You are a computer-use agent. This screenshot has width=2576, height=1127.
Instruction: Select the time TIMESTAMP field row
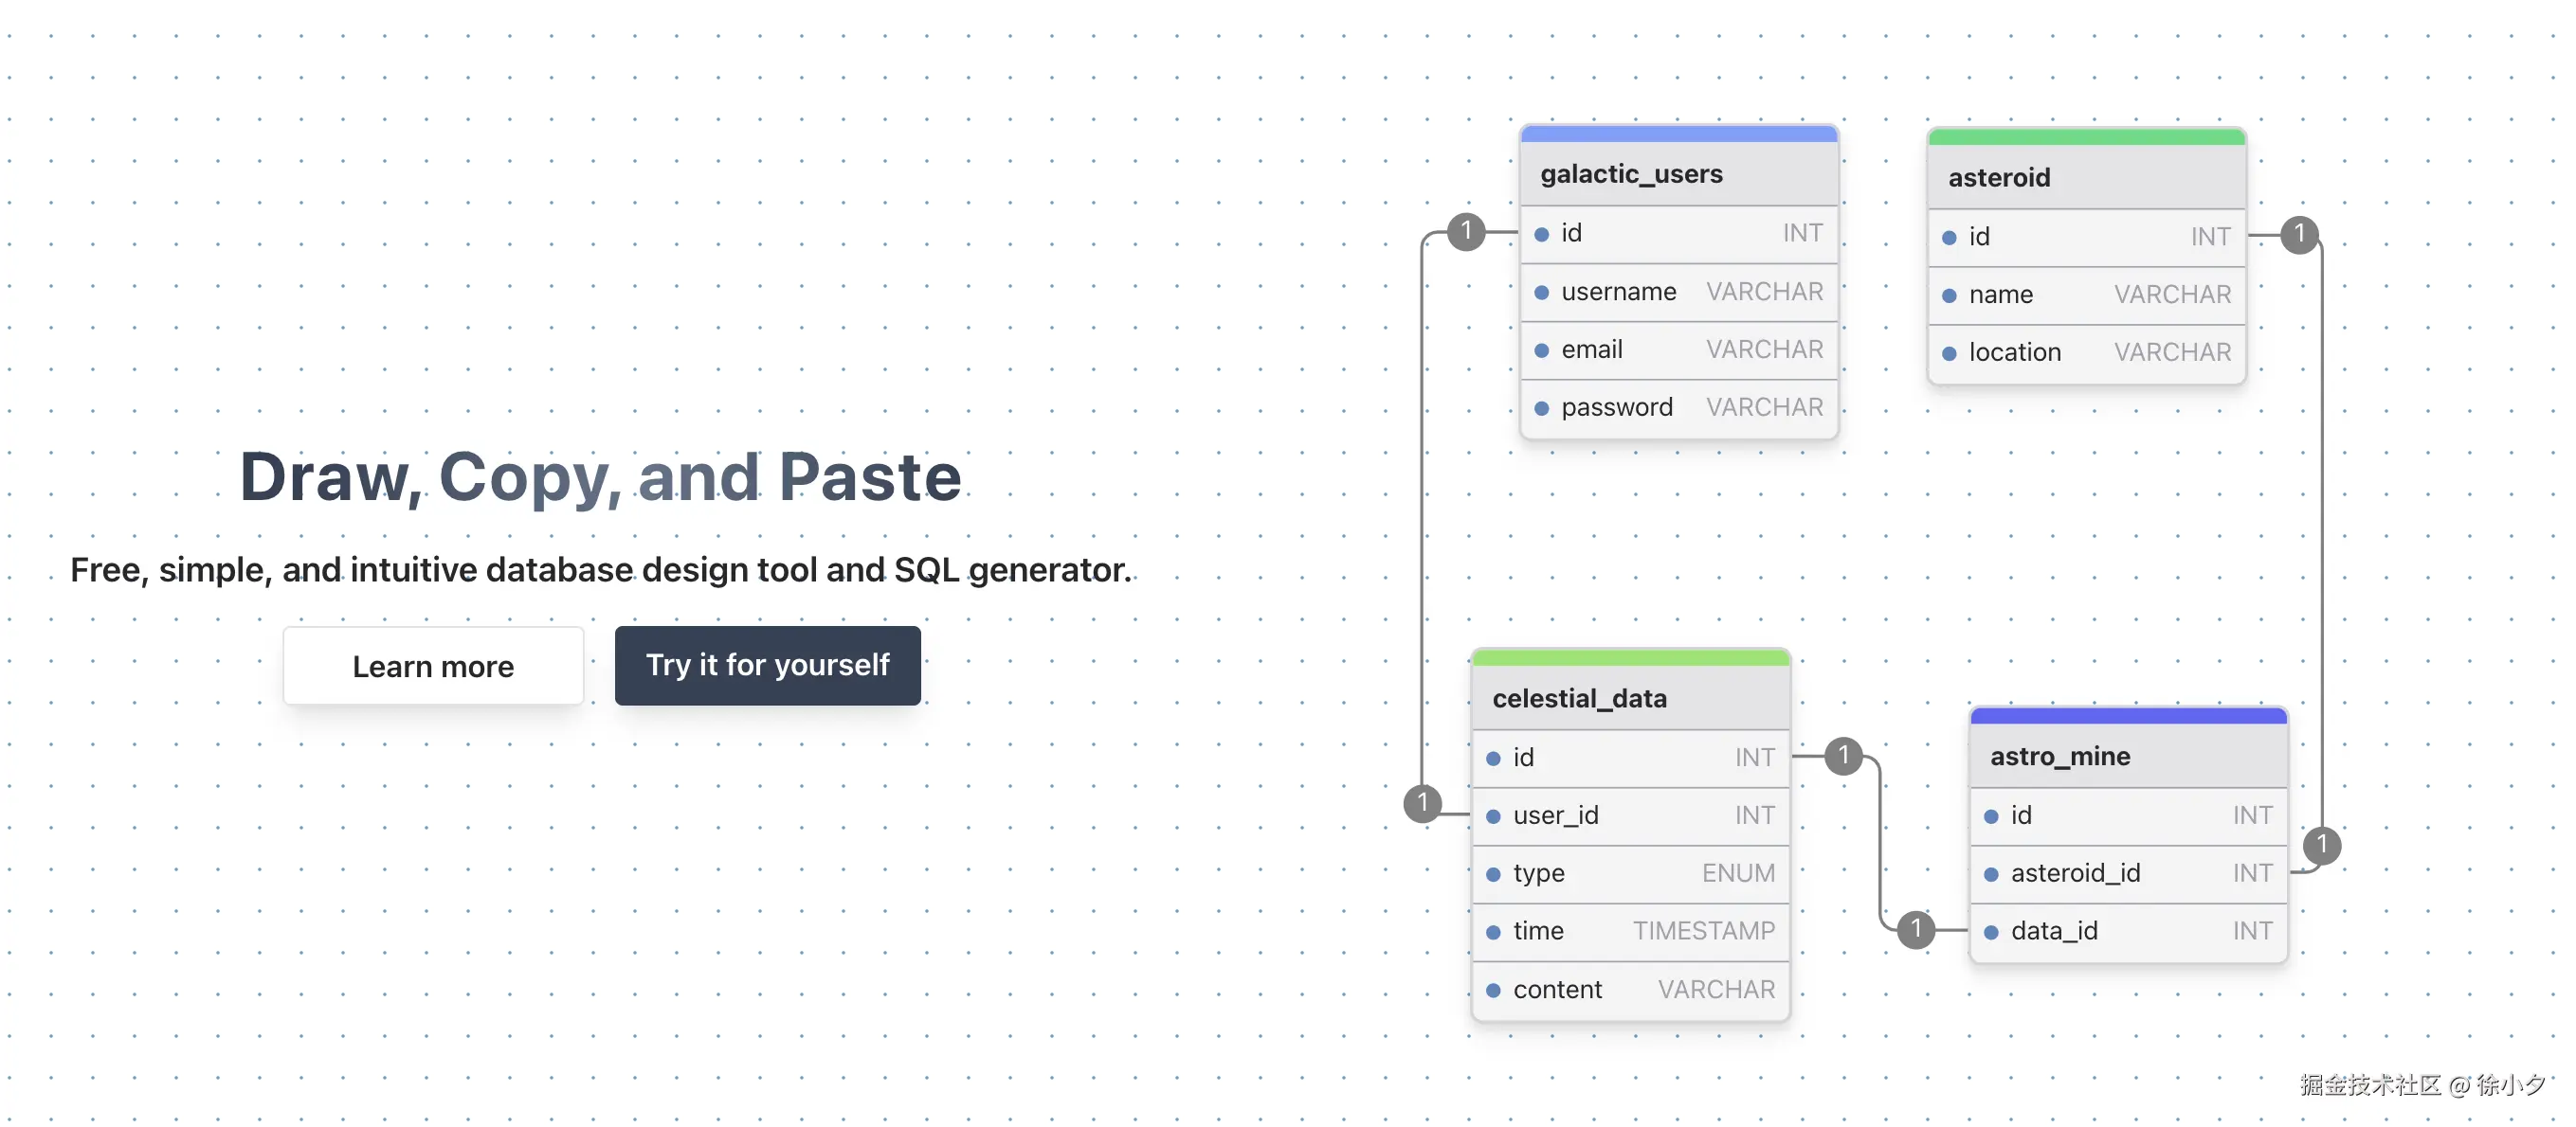[1630, 931]
